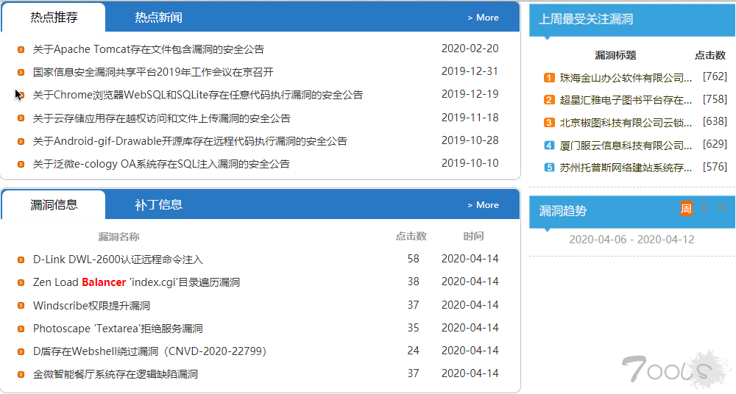Open the 泛微e-cology OA SQL注入 announcement
This screenshot has width=736, height=394.
click(161, 164)
